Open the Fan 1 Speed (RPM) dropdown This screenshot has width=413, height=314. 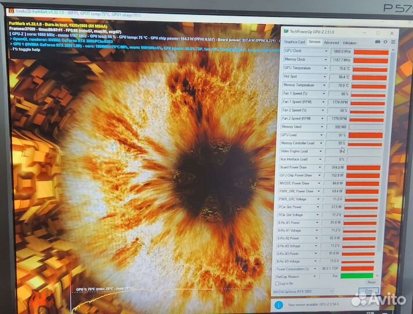[x=323, y=102]
